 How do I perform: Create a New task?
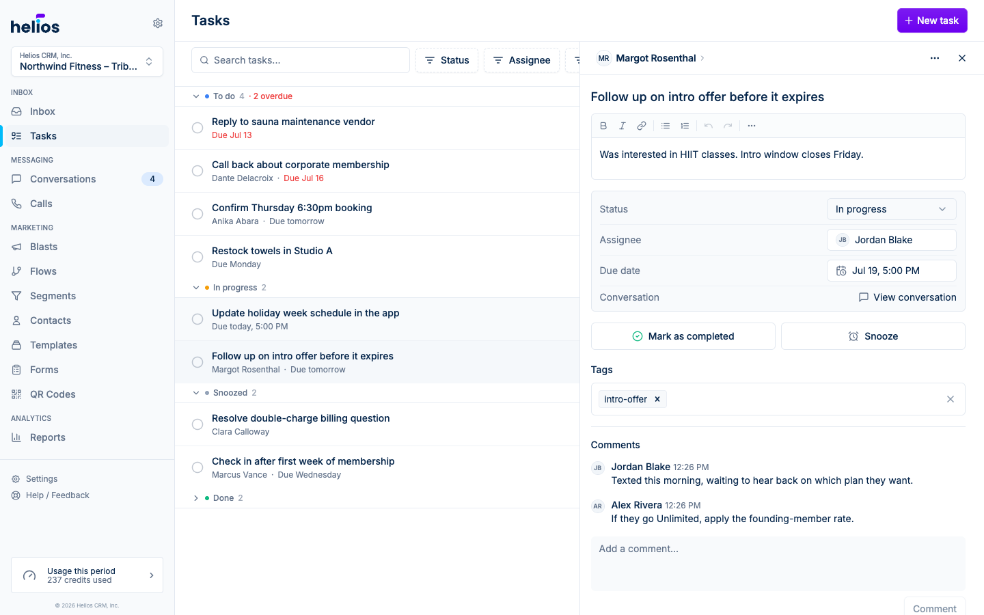[x=932, y=20]
